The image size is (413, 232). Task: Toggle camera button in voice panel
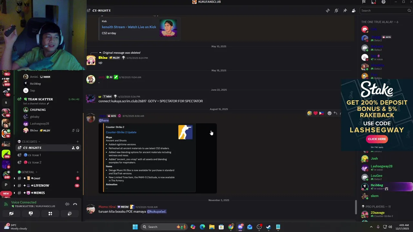point(11,214)
